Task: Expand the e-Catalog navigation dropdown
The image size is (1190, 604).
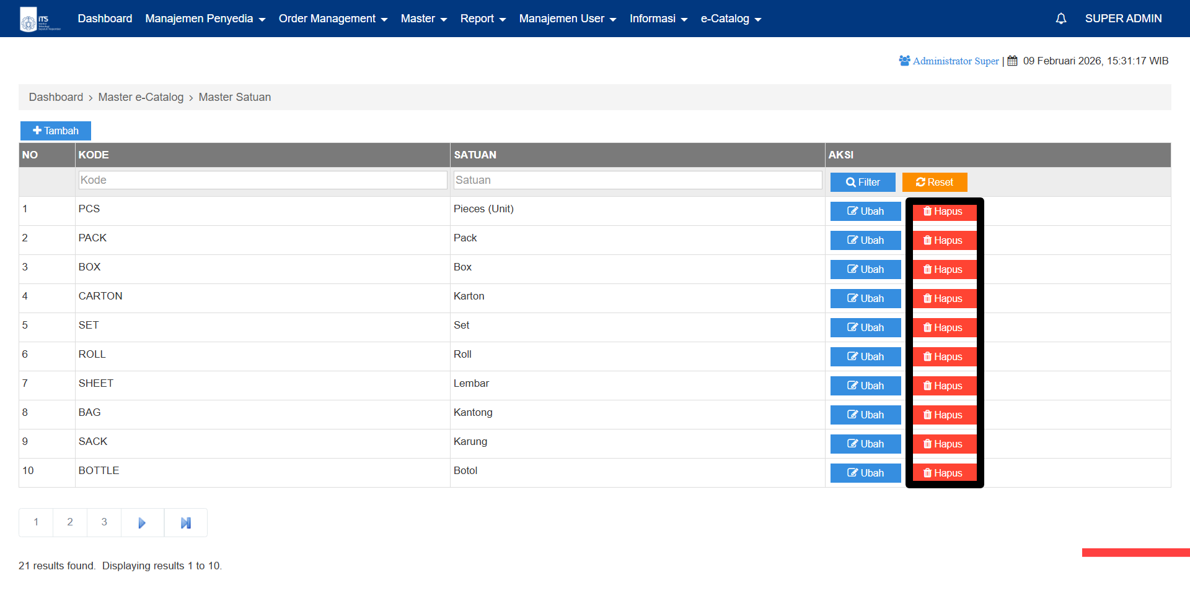Action: click(x=731, y=19)
